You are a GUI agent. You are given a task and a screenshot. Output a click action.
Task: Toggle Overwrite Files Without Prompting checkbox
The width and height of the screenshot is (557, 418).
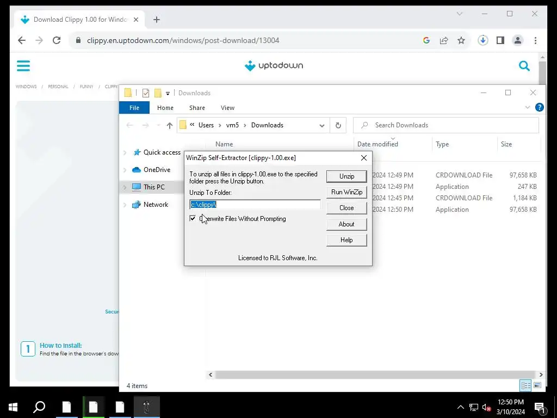[193, 219]
